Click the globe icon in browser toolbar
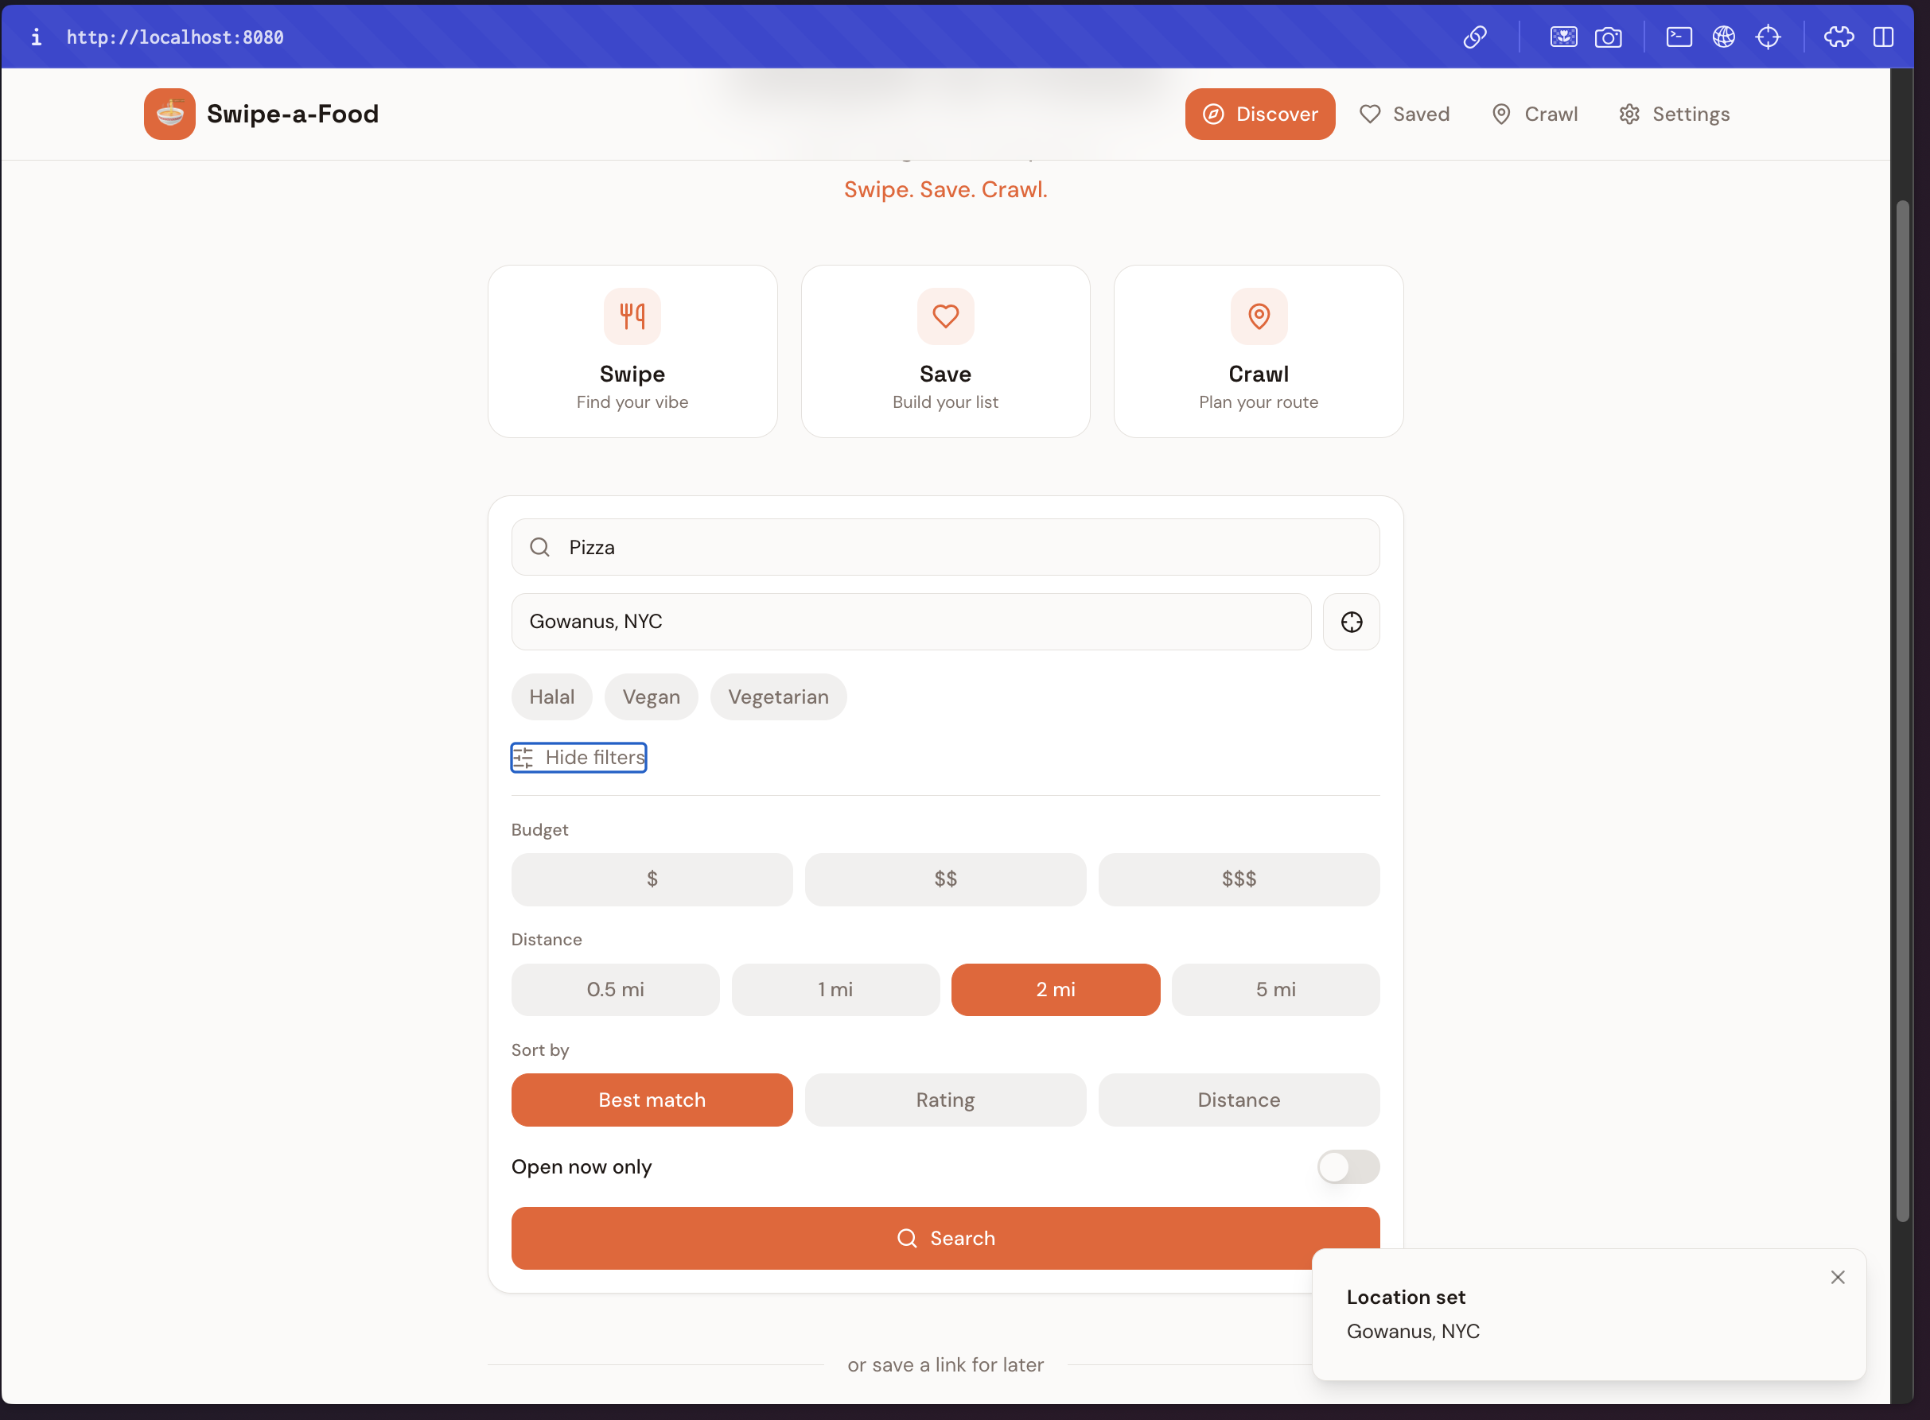Viewport: 1930px width, 1420px height. point(1722,37)
